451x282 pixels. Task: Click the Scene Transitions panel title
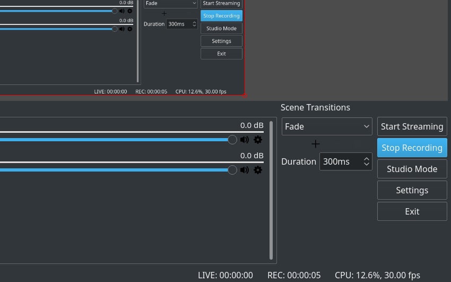pos(315,107)
